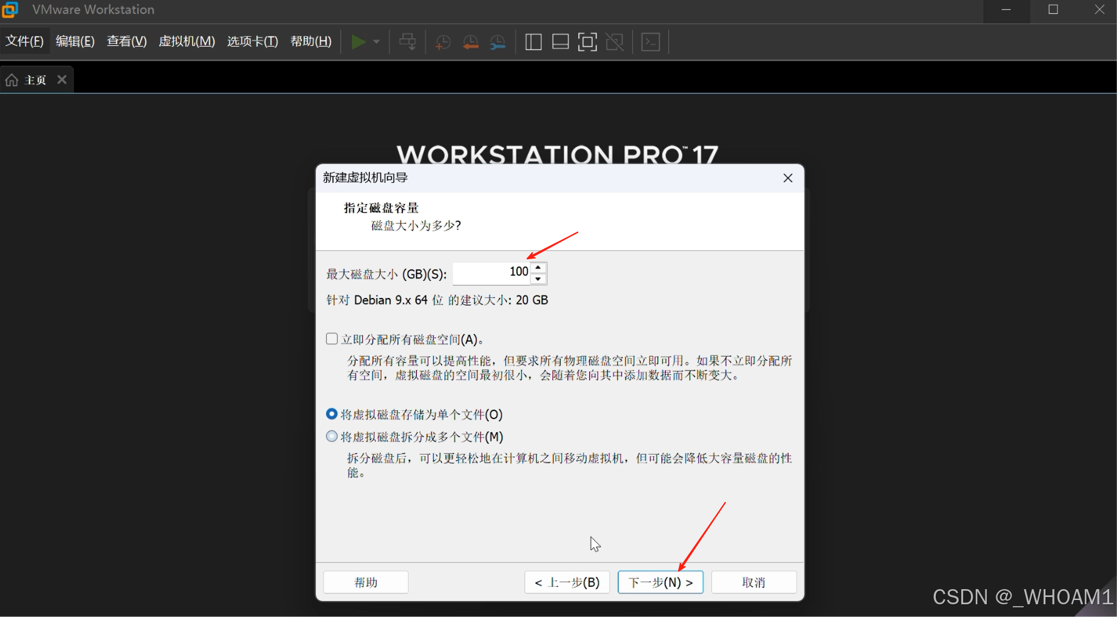The width and height of the screenshot is (1117, 617).
Task: Open the 查看(V) menu
Action: click(x=127, y=41)
